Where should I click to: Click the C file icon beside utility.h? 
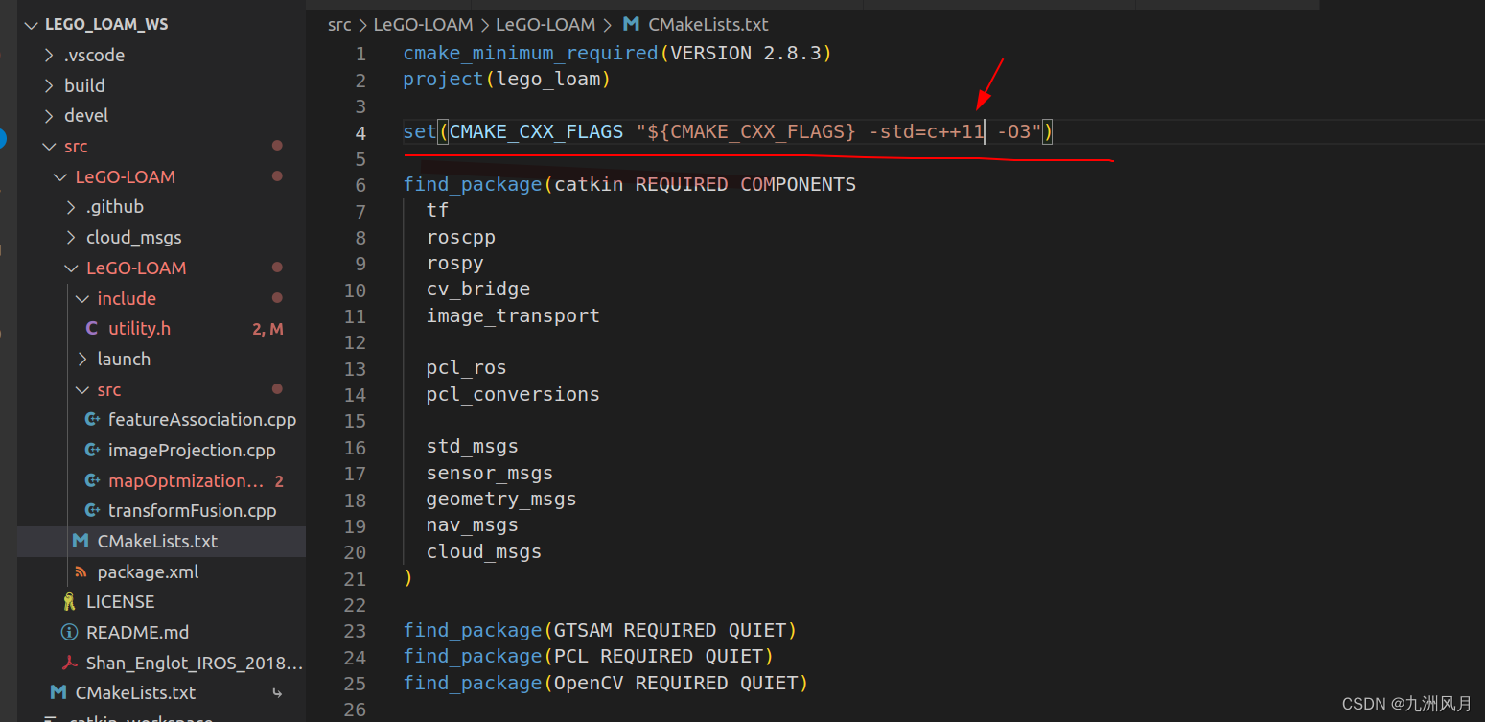point(92,328)
